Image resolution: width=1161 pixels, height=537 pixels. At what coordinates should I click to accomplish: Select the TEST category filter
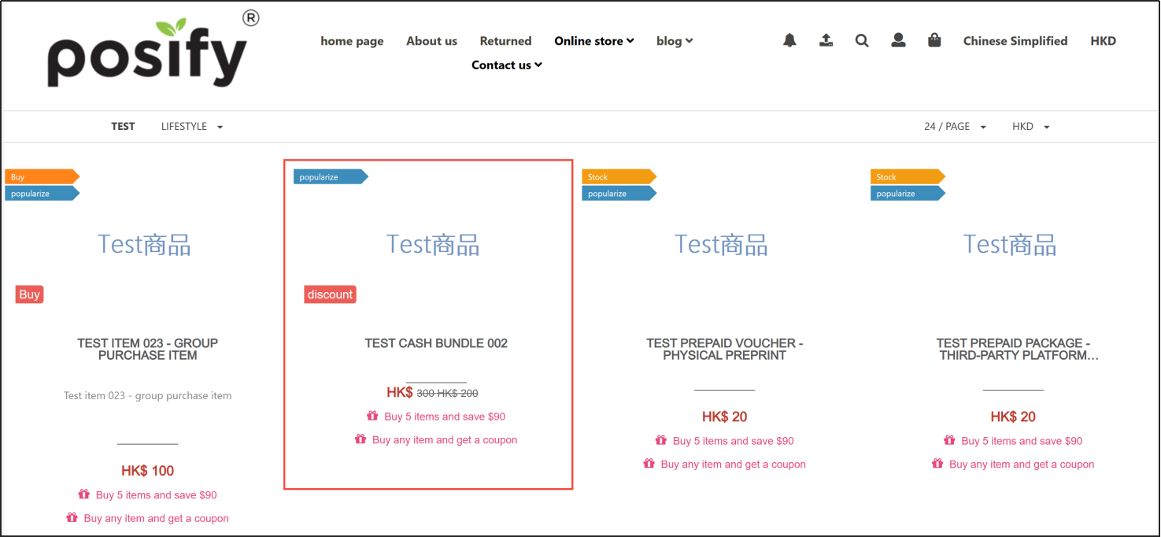[x=123, y=127]
